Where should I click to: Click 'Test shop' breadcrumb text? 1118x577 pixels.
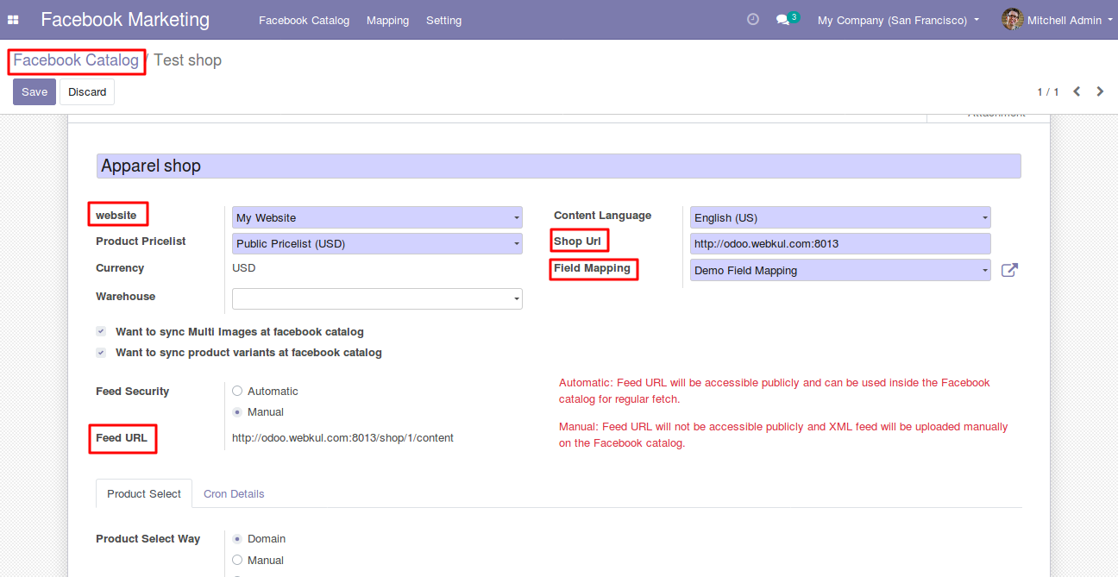coord(188,60)
